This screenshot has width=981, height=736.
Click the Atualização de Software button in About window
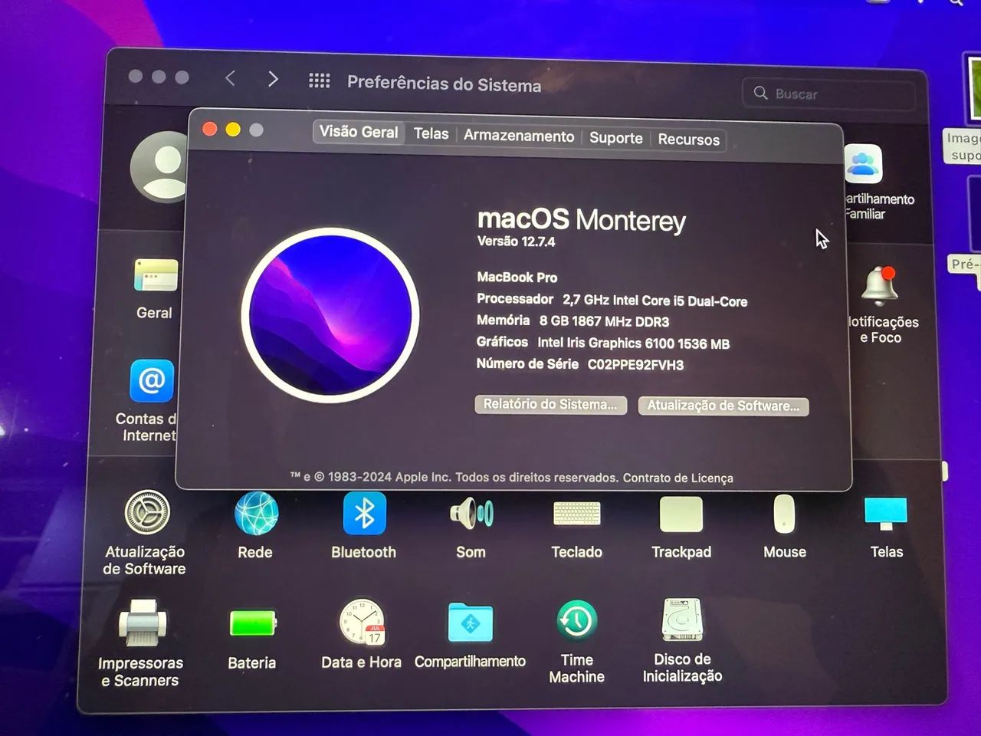tap(723, 406)
